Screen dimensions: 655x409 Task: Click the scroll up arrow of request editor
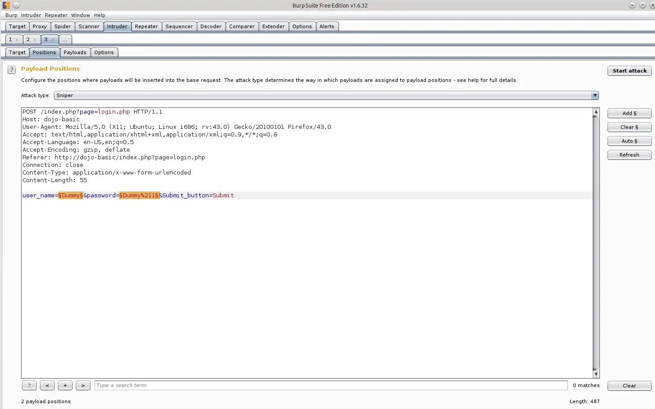[x=596, y=111]
